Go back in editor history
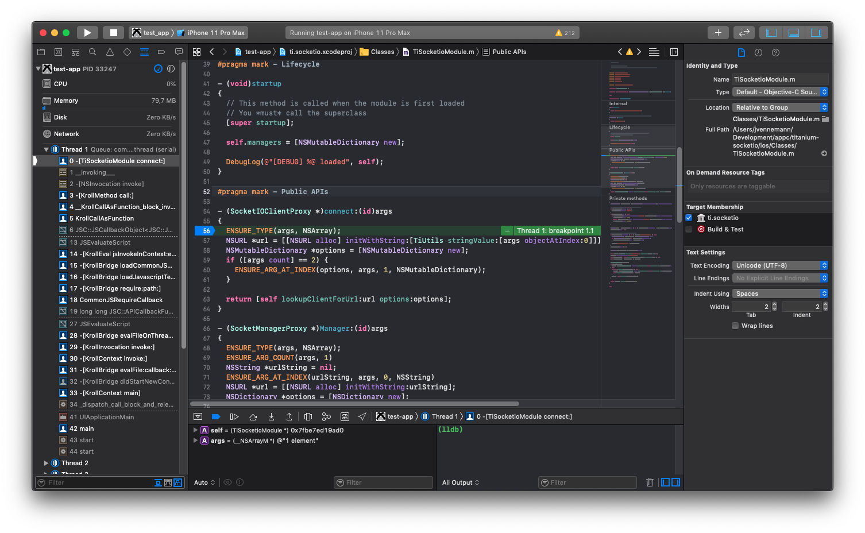 tap(212, 52)
